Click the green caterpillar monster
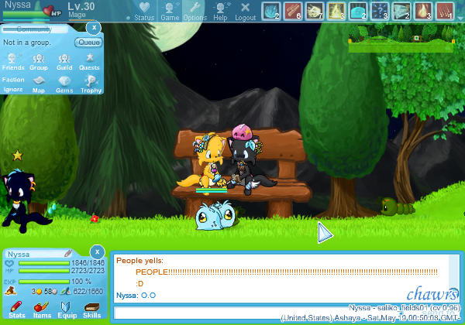This screenshot has width=465, height=325. coord(398,207)
